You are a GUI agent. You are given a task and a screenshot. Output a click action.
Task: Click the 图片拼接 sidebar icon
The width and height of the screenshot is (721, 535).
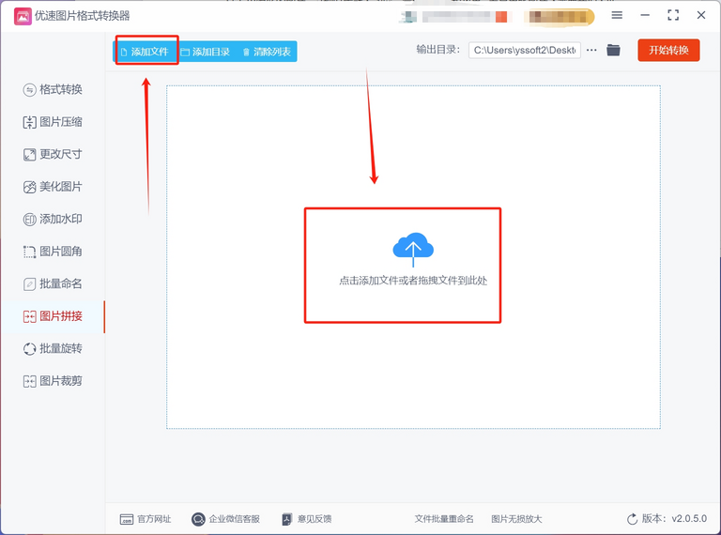[x=29, y=316]
